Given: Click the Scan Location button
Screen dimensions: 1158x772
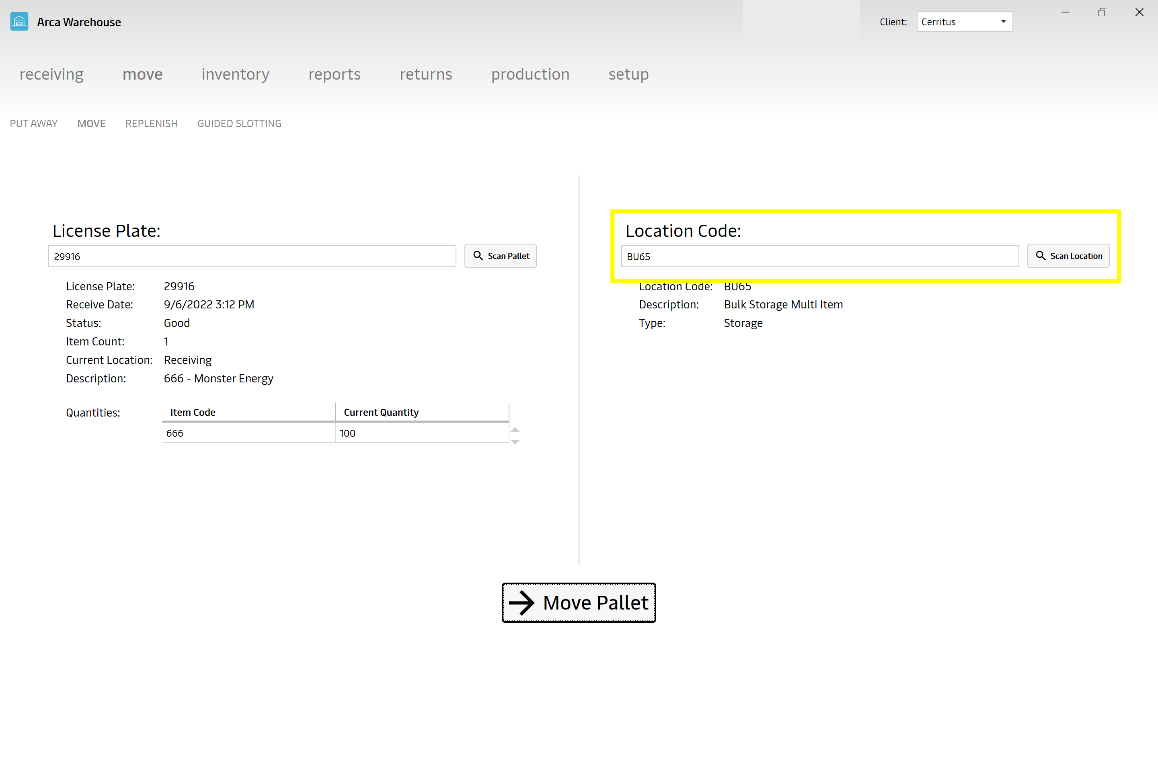Looking at the screenshot, I should point(1068,256).
